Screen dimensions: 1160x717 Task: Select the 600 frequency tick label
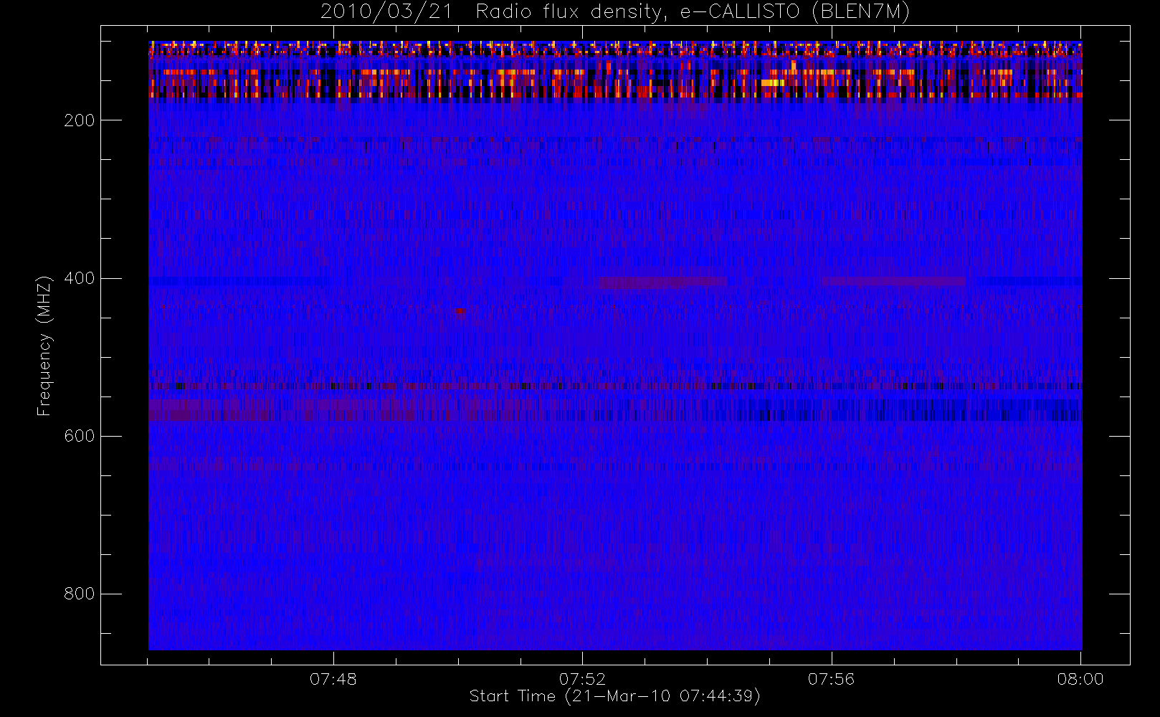(80, 436)
